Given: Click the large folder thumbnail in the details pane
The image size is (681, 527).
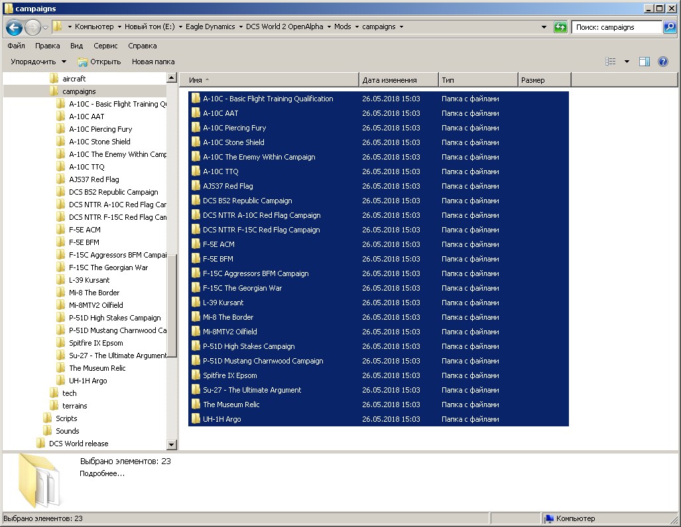Looking at the screenshot, I should click(x=39, y=481).
